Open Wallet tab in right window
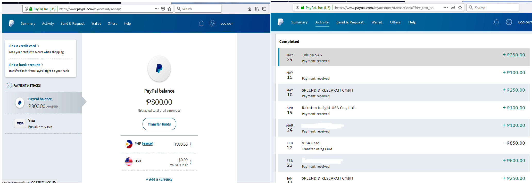532x195 pixels. point(377,22)
